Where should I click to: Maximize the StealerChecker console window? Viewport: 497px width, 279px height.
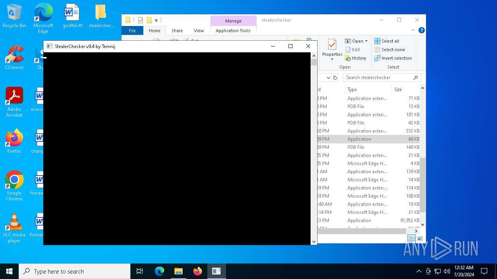(x=290, y=46)
